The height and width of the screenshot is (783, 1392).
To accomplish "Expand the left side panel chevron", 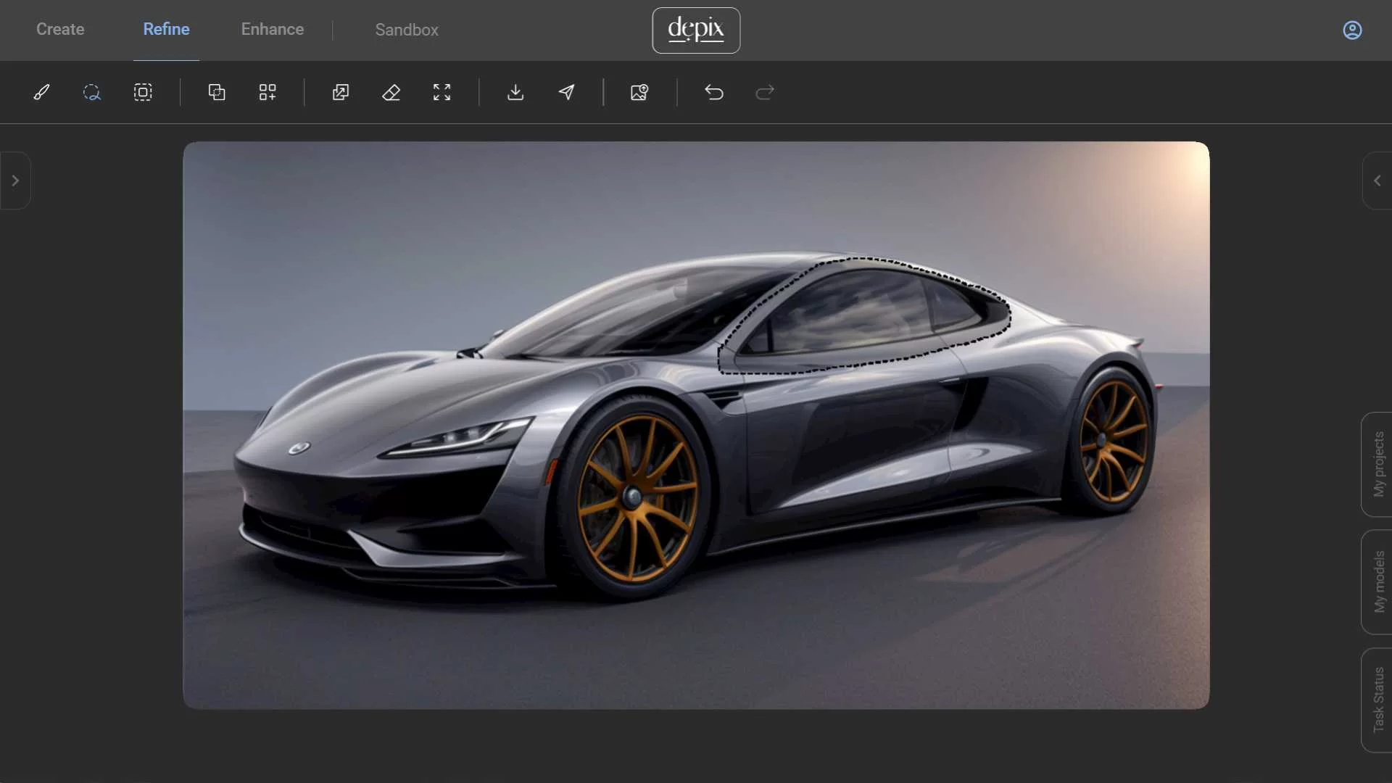I will [15, 181].
